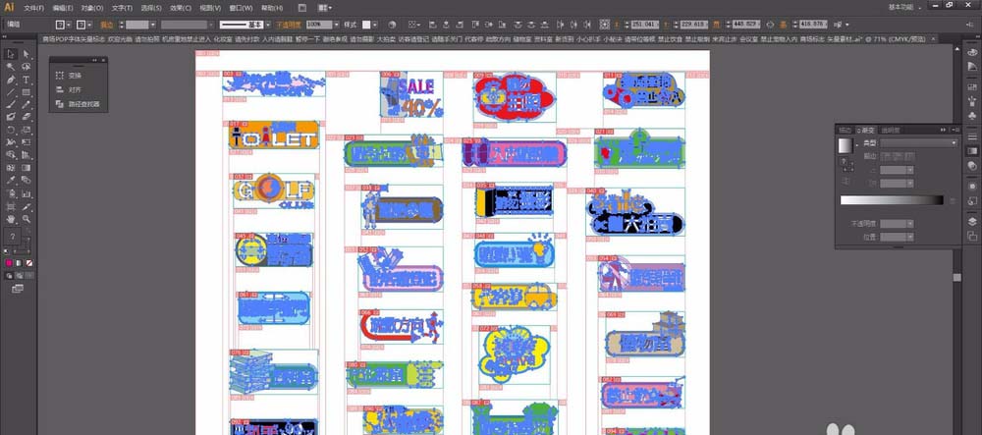Image resolution: width=982 pixels, height=435 pixels.
Task: Select the Eyedropper tool
Action: [x=11, y=180]
